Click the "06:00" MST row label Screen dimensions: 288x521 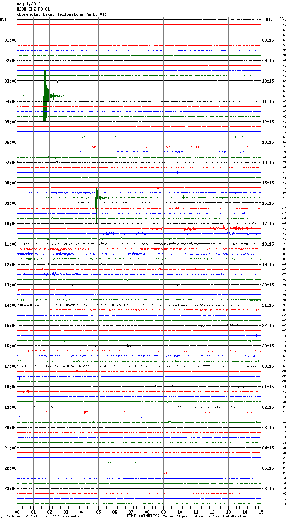(x=11, y=142)
